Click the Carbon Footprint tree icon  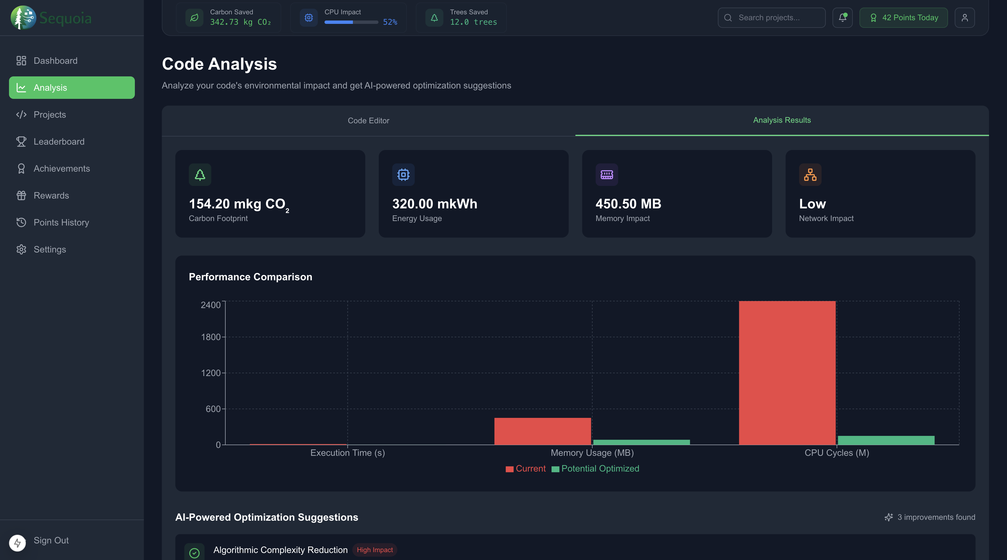[200, 175]
